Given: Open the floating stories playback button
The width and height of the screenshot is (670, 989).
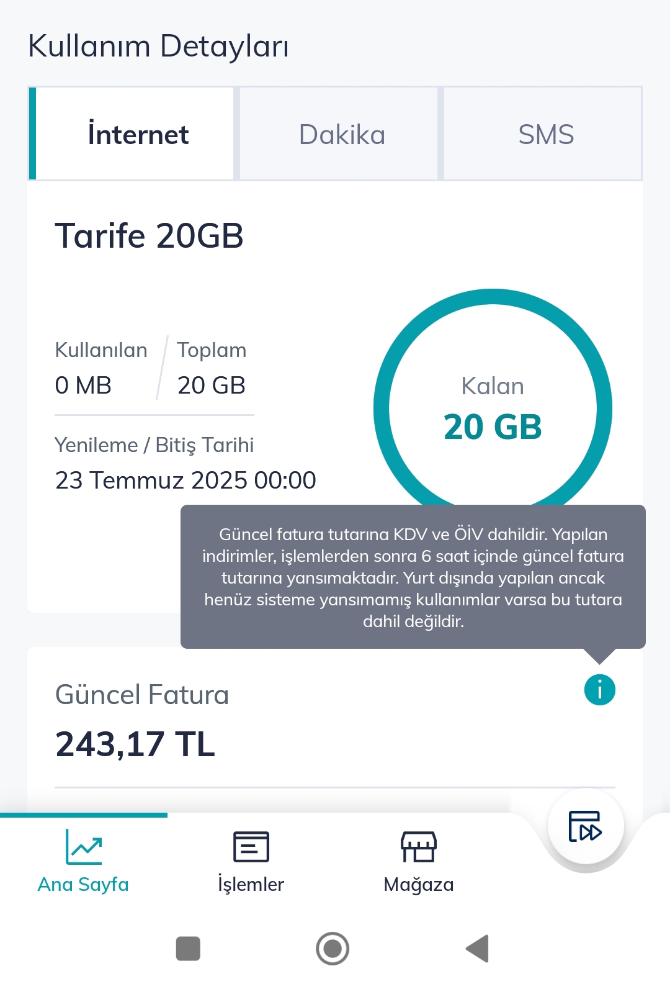Looking at the screenshot, I should pos(585,826).
